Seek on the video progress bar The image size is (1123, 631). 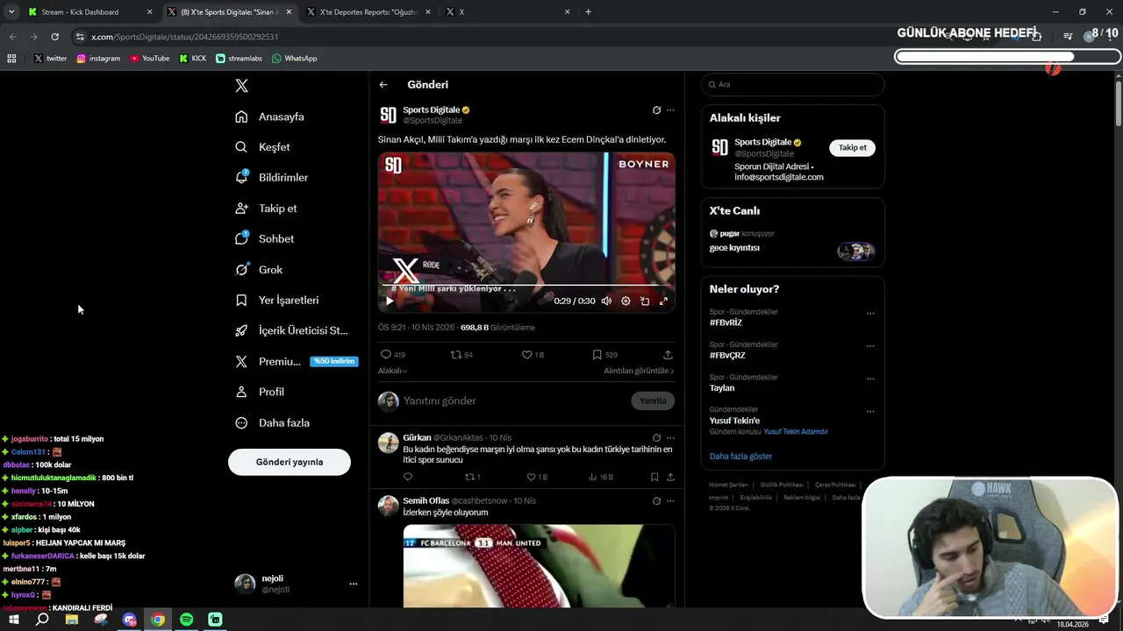[x=526, y=286]
